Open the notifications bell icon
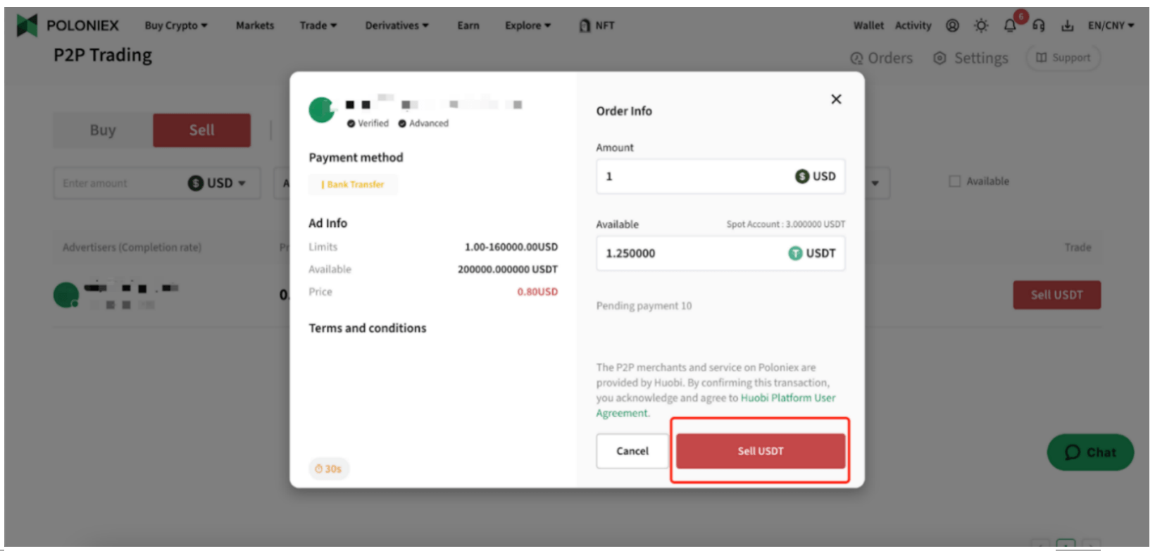 coord(1010,25)
